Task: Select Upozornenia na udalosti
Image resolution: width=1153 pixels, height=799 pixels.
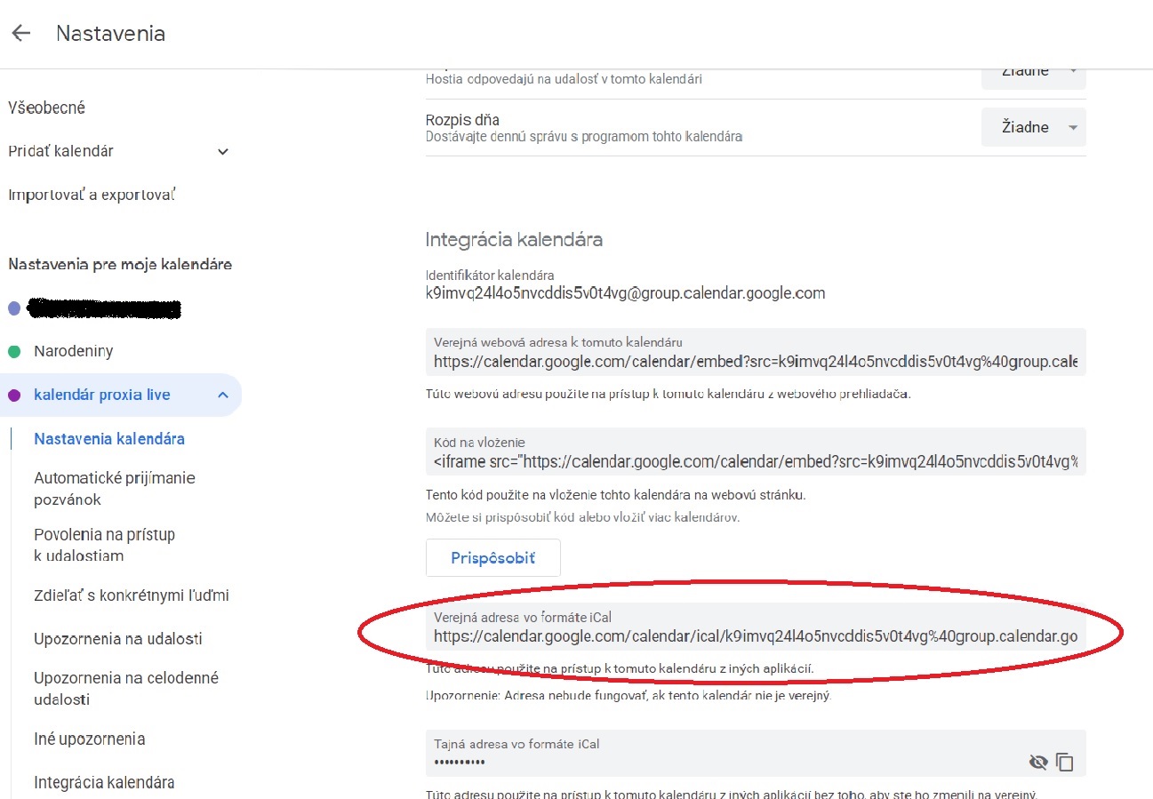Action: tap(117, 639)
